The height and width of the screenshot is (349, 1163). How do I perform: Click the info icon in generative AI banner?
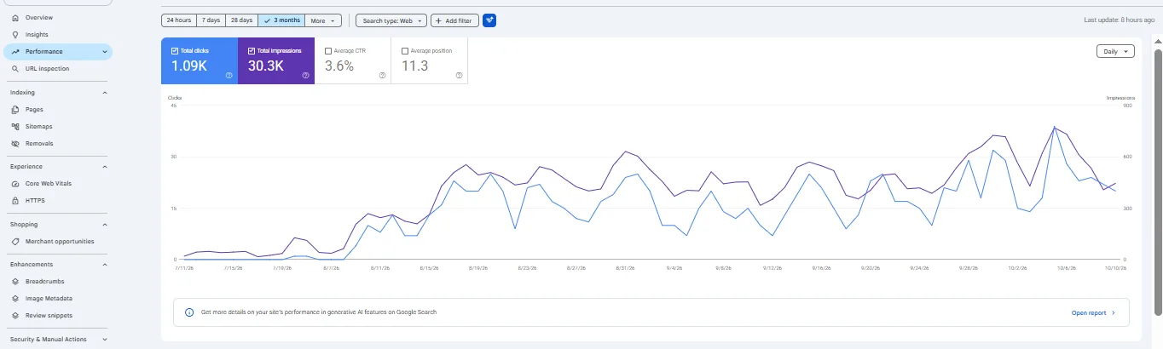189,312
